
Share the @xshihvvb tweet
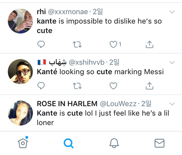pos(149,86)
